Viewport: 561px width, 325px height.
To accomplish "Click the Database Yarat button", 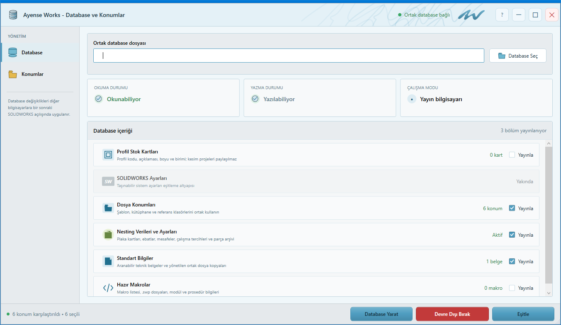I will (x=381, y=314).
